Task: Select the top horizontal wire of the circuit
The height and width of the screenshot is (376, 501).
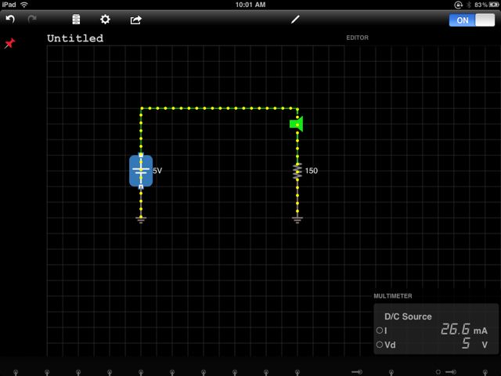Action: [x=219, y=108]
